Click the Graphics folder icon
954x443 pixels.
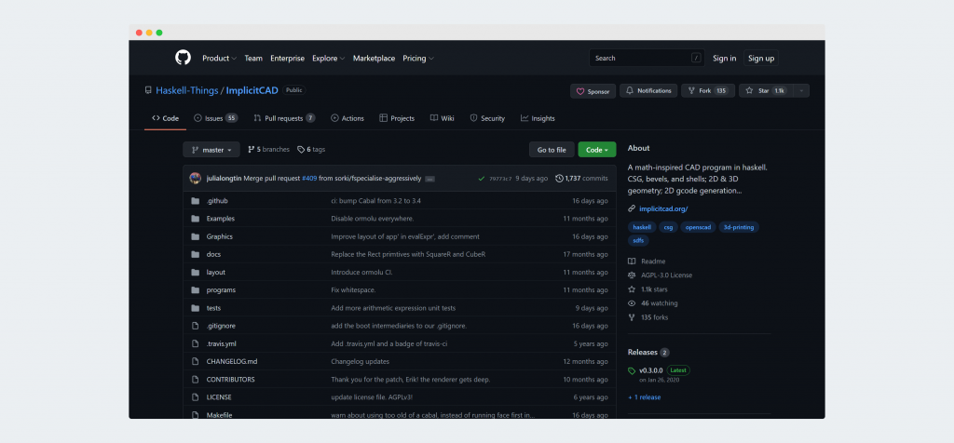click(x=196, y=236)
